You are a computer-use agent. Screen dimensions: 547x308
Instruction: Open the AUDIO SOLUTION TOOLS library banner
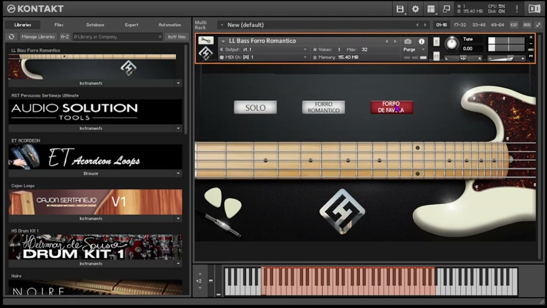click(x=95, y=112)
